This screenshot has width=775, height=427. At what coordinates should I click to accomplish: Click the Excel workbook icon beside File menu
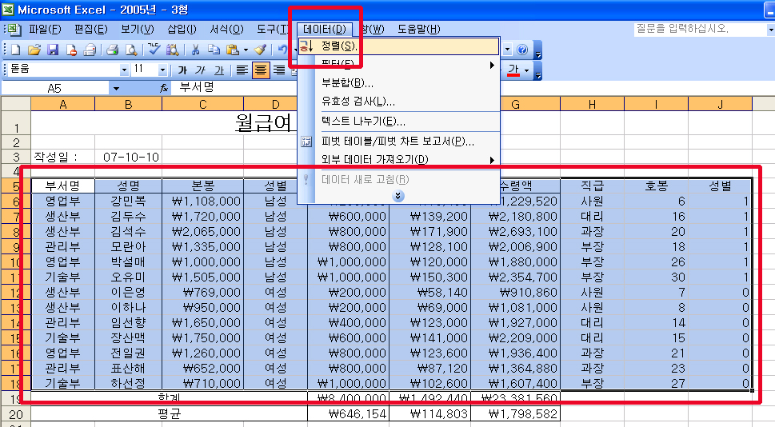(x=14, y=30)
